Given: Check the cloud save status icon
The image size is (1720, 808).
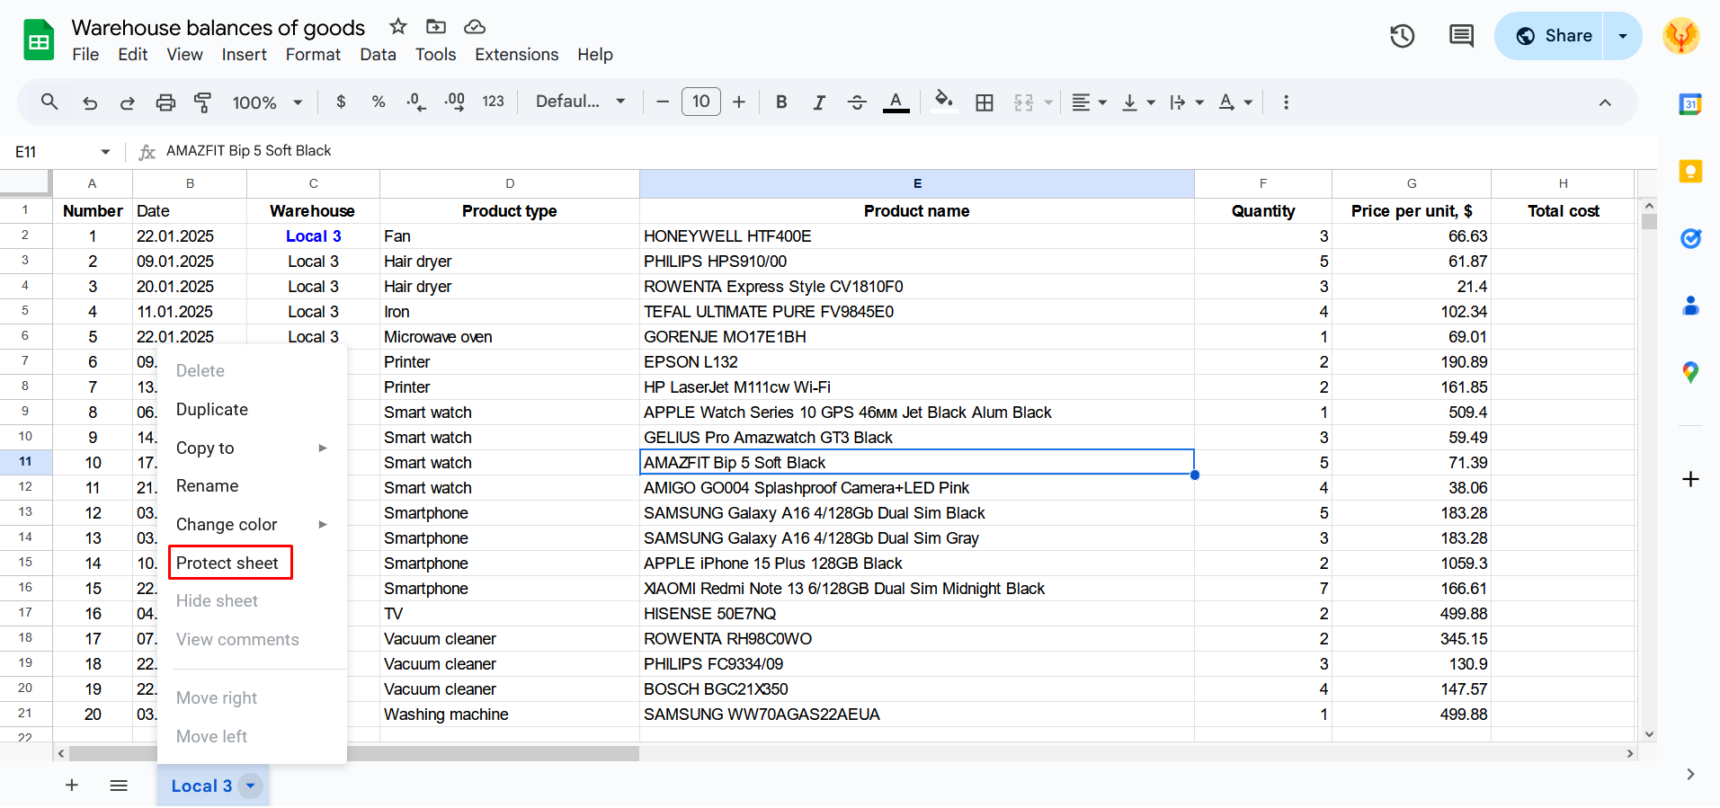Looking at the screenshot, I should (475, 27).
